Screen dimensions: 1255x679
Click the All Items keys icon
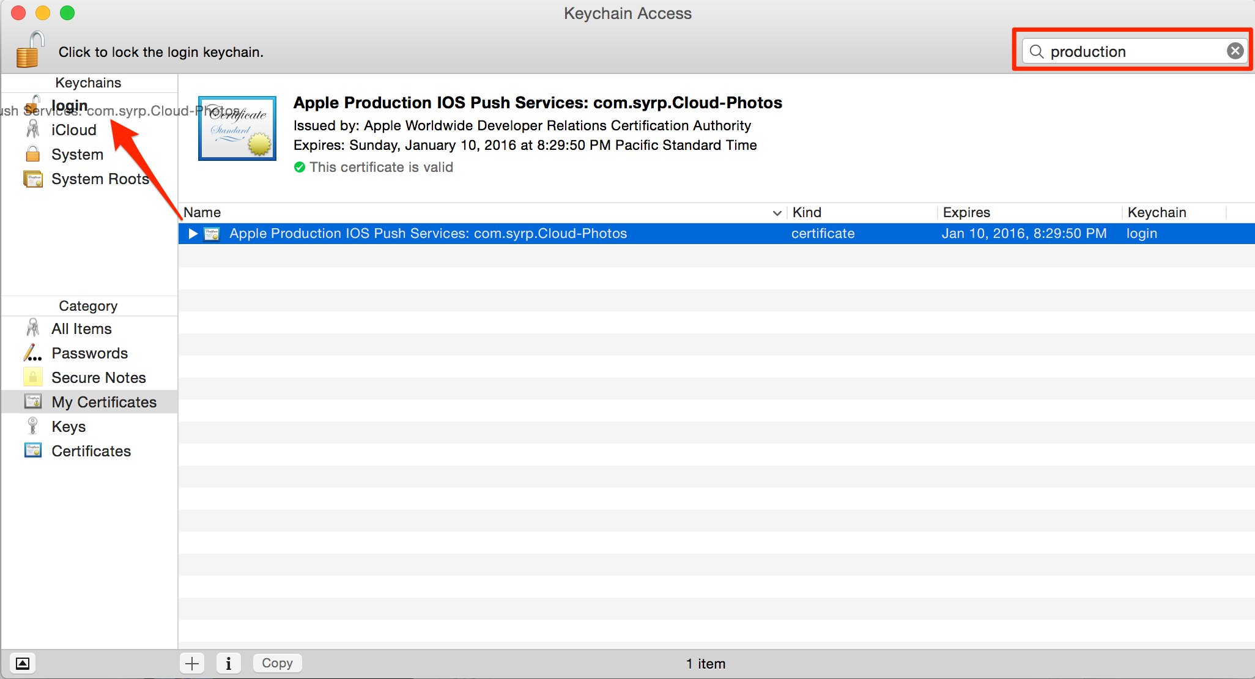pos(33,328)
